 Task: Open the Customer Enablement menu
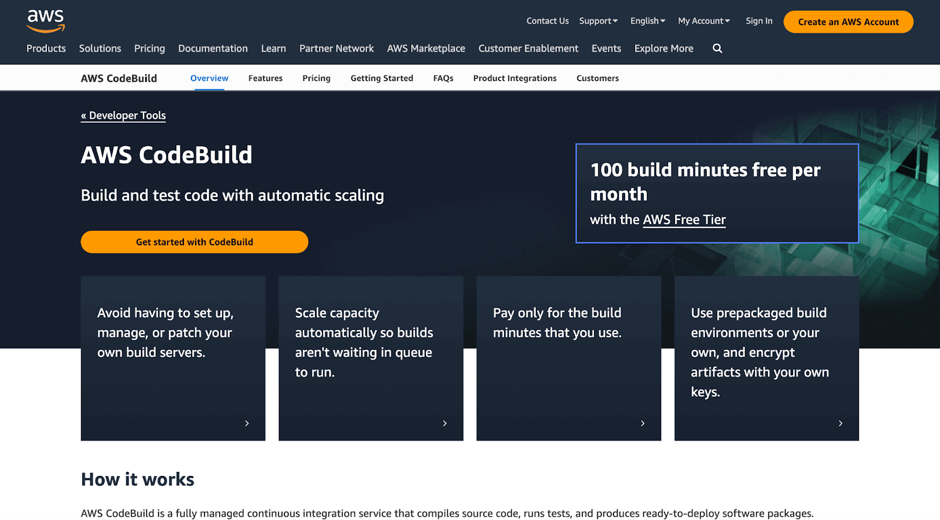coord(528,48)
